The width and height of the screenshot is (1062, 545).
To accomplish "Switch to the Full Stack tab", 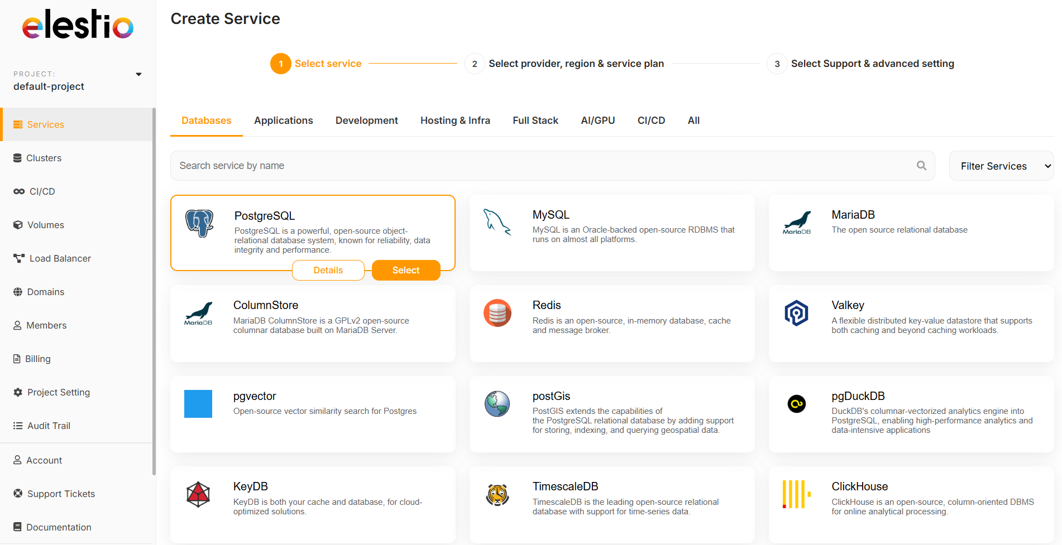I will 535,120.
